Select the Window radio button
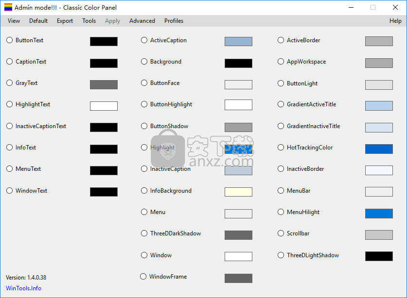Image resolution: width=407 pixels, height=298 pixels. (x=144, y=255)
